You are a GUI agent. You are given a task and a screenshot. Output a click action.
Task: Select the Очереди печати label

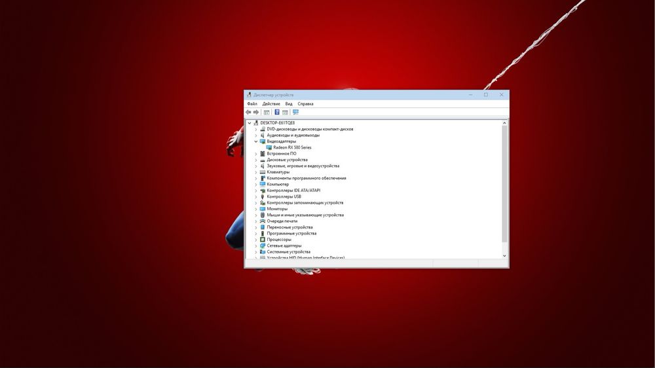[x=282, y=221]
